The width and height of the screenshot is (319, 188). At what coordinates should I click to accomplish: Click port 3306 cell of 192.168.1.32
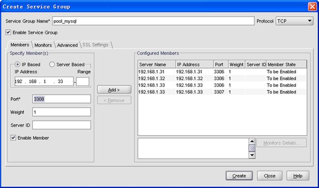point(219,79)
